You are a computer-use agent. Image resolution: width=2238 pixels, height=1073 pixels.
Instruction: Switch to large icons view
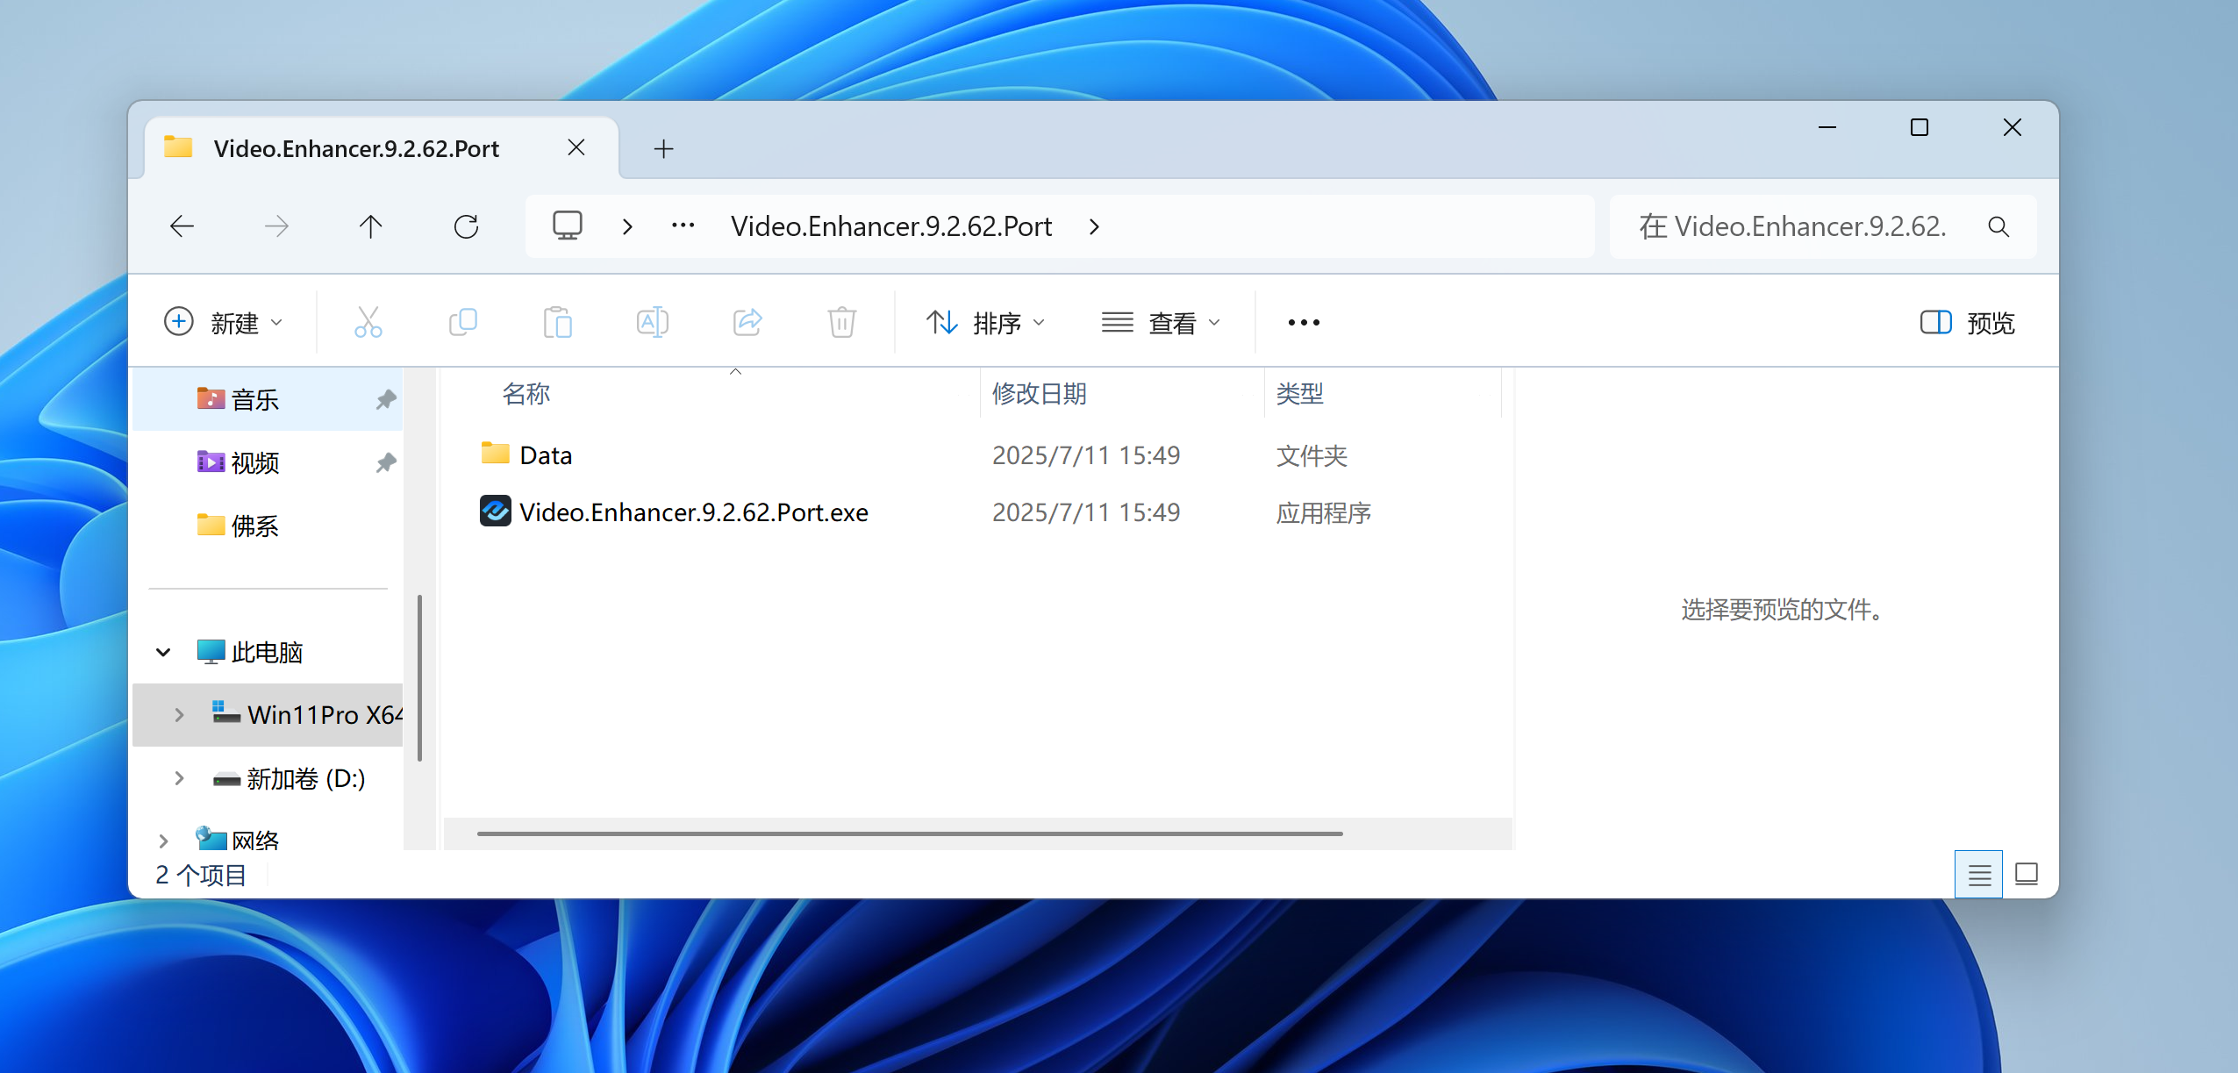[x=2026, y=874]
